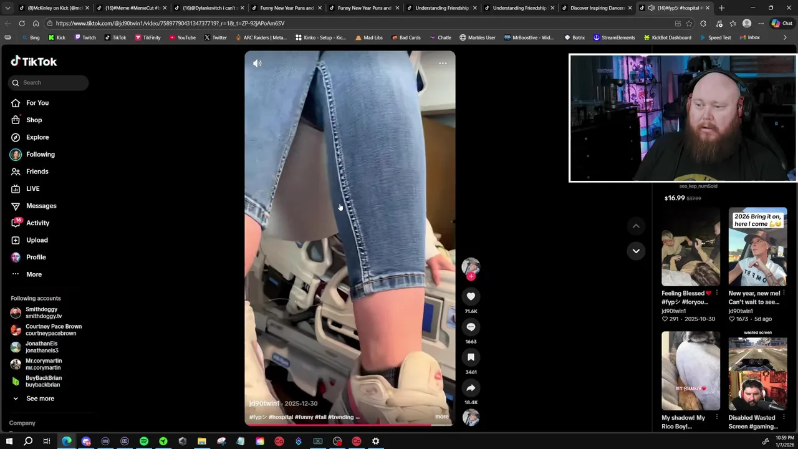
Task: Open creator avatar beside the video
Action: pos(471,266)
